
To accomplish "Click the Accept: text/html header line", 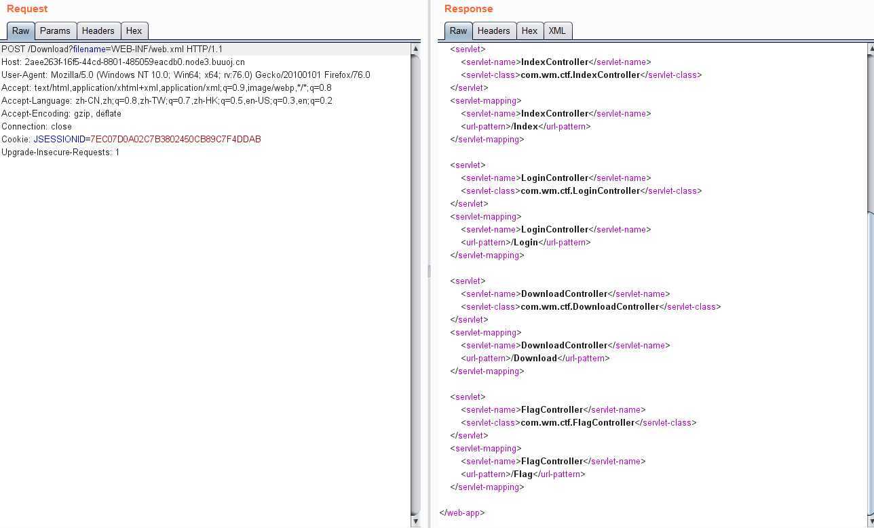I will [166, 88].
